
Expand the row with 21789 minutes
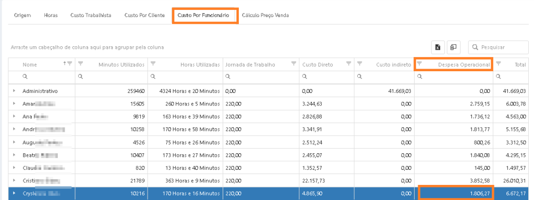point(14,180)
